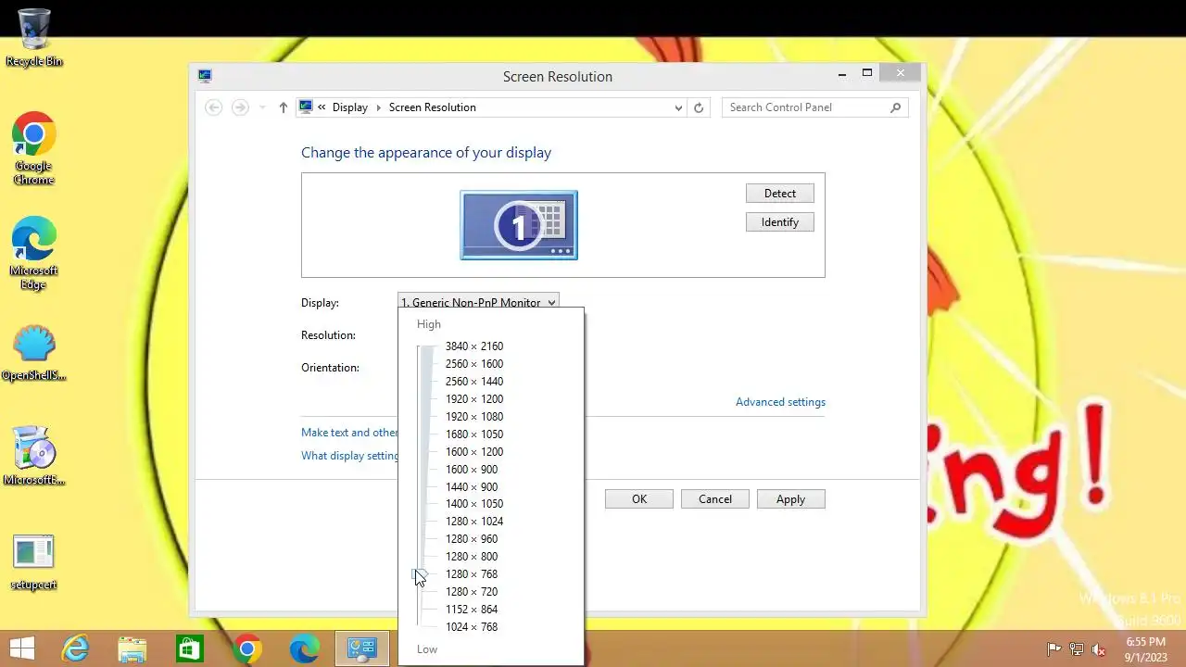Open the OpenShell setup desktop icon

coord(33,352)
